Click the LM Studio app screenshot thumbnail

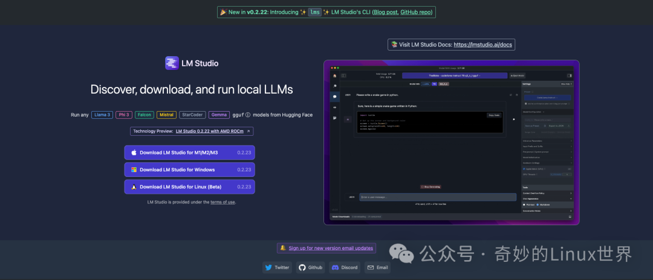(452, 142)
